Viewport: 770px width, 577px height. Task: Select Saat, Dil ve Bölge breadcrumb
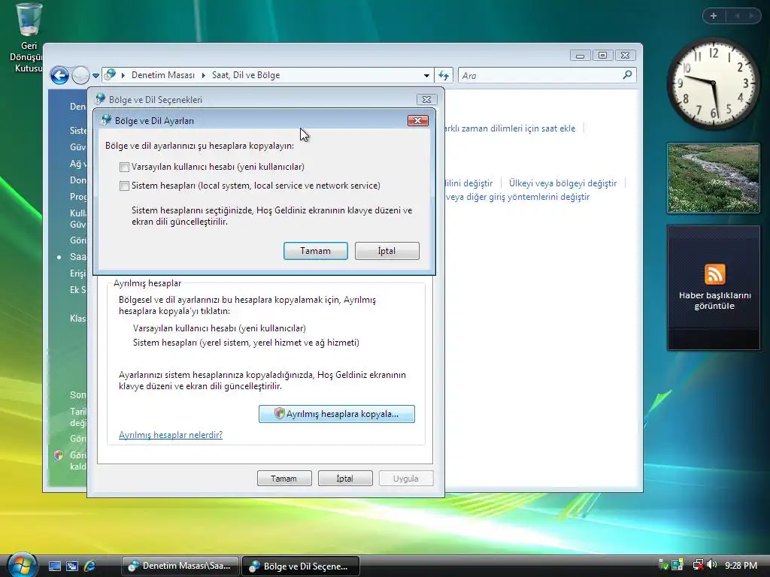246,75
